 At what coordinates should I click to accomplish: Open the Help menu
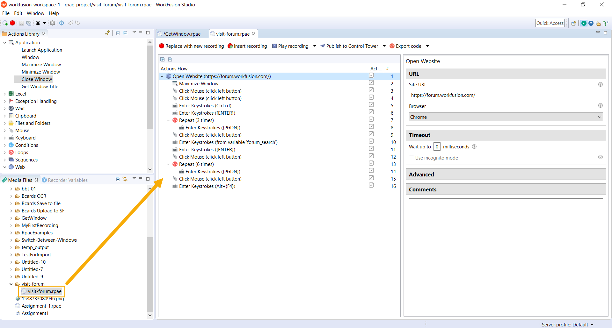coord(54,13)
